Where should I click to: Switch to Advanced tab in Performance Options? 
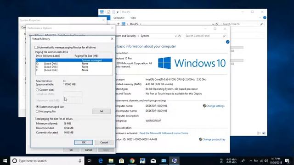click(50, 35)
